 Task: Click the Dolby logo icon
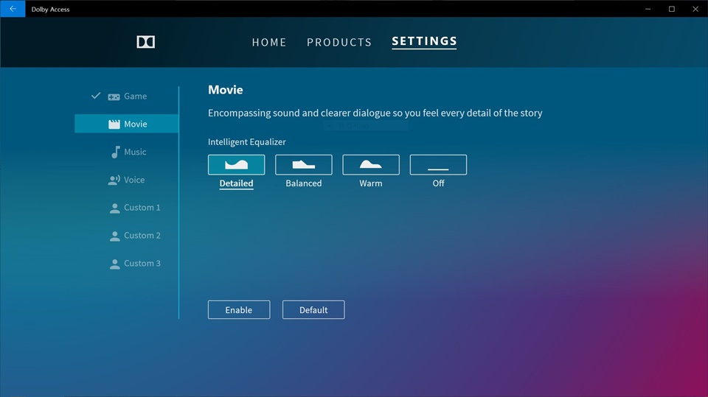146,42
